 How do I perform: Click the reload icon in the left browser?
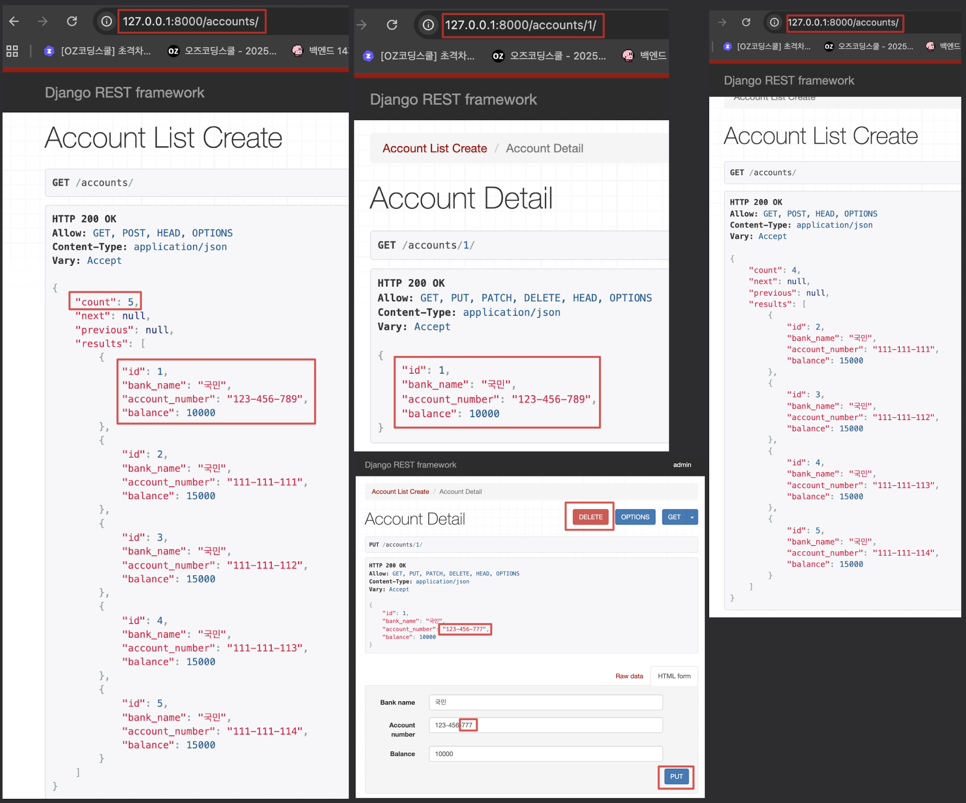point(72,21)
